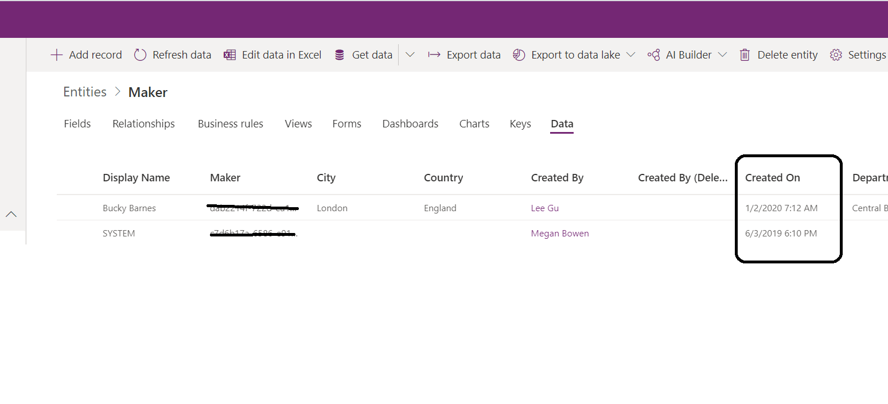
Task: Expand the Get data dropdown chevron
Action: coord(410,55)
